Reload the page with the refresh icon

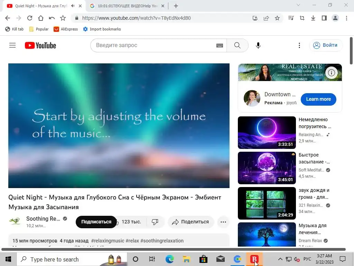[x=30, y=18]
